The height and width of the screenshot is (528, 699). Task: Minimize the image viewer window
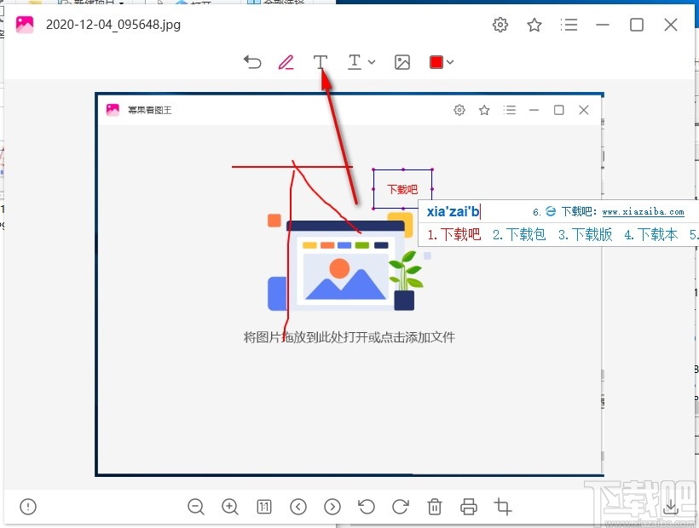(x=603, y=25)
